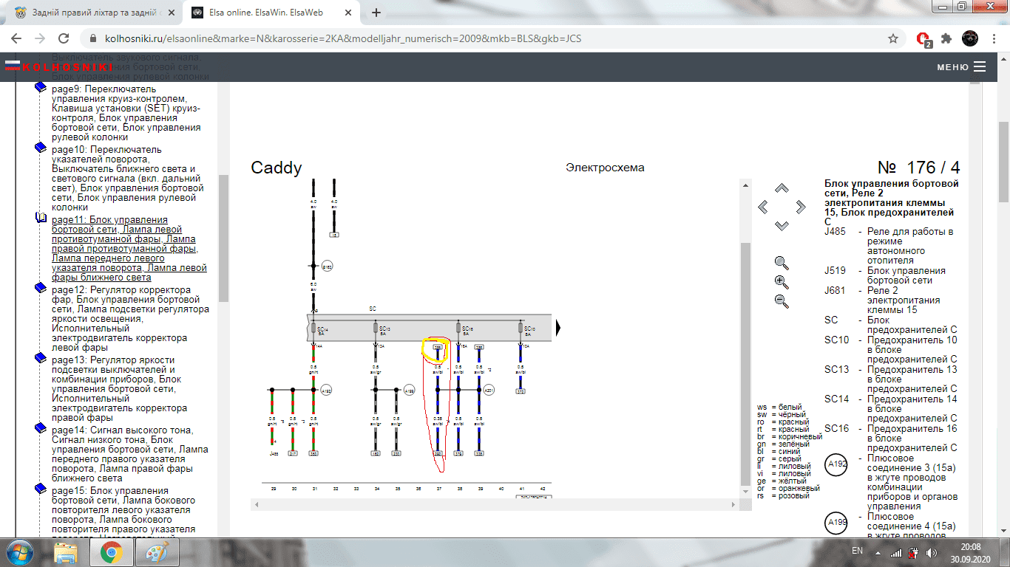Open the Chrome extensions puzzle icon
Image resolution: width=1010 pixels, height=567 pixels.
tap(946, 38)
